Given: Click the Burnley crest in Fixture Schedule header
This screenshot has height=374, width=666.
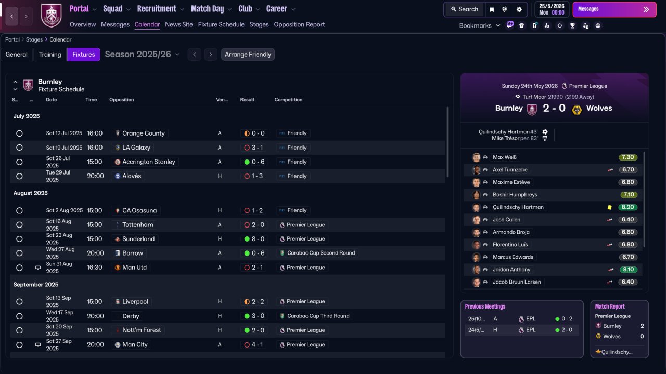Looking at the screenshot, I should (x=28, y=85).
